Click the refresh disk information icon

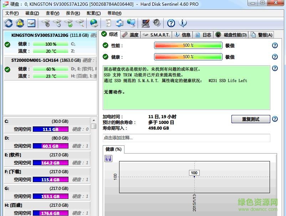pos(8,23)
